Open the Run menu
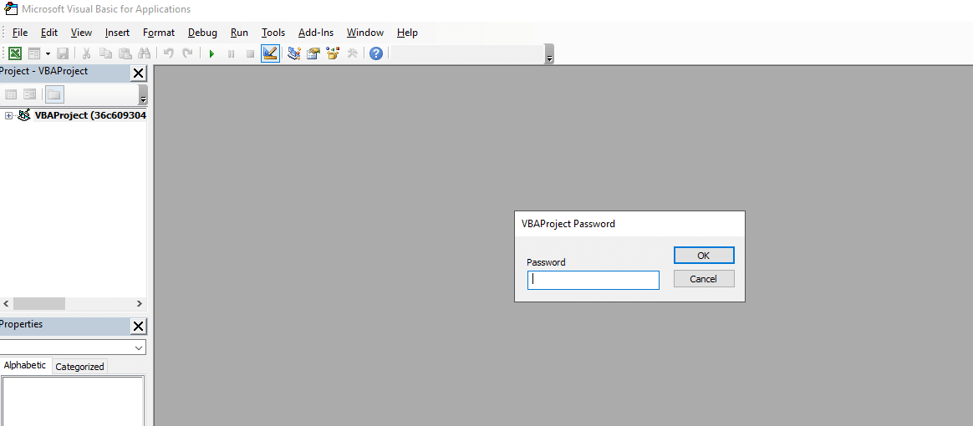The image size is (973, 426). pyautogui.click(x=239, y=33)
